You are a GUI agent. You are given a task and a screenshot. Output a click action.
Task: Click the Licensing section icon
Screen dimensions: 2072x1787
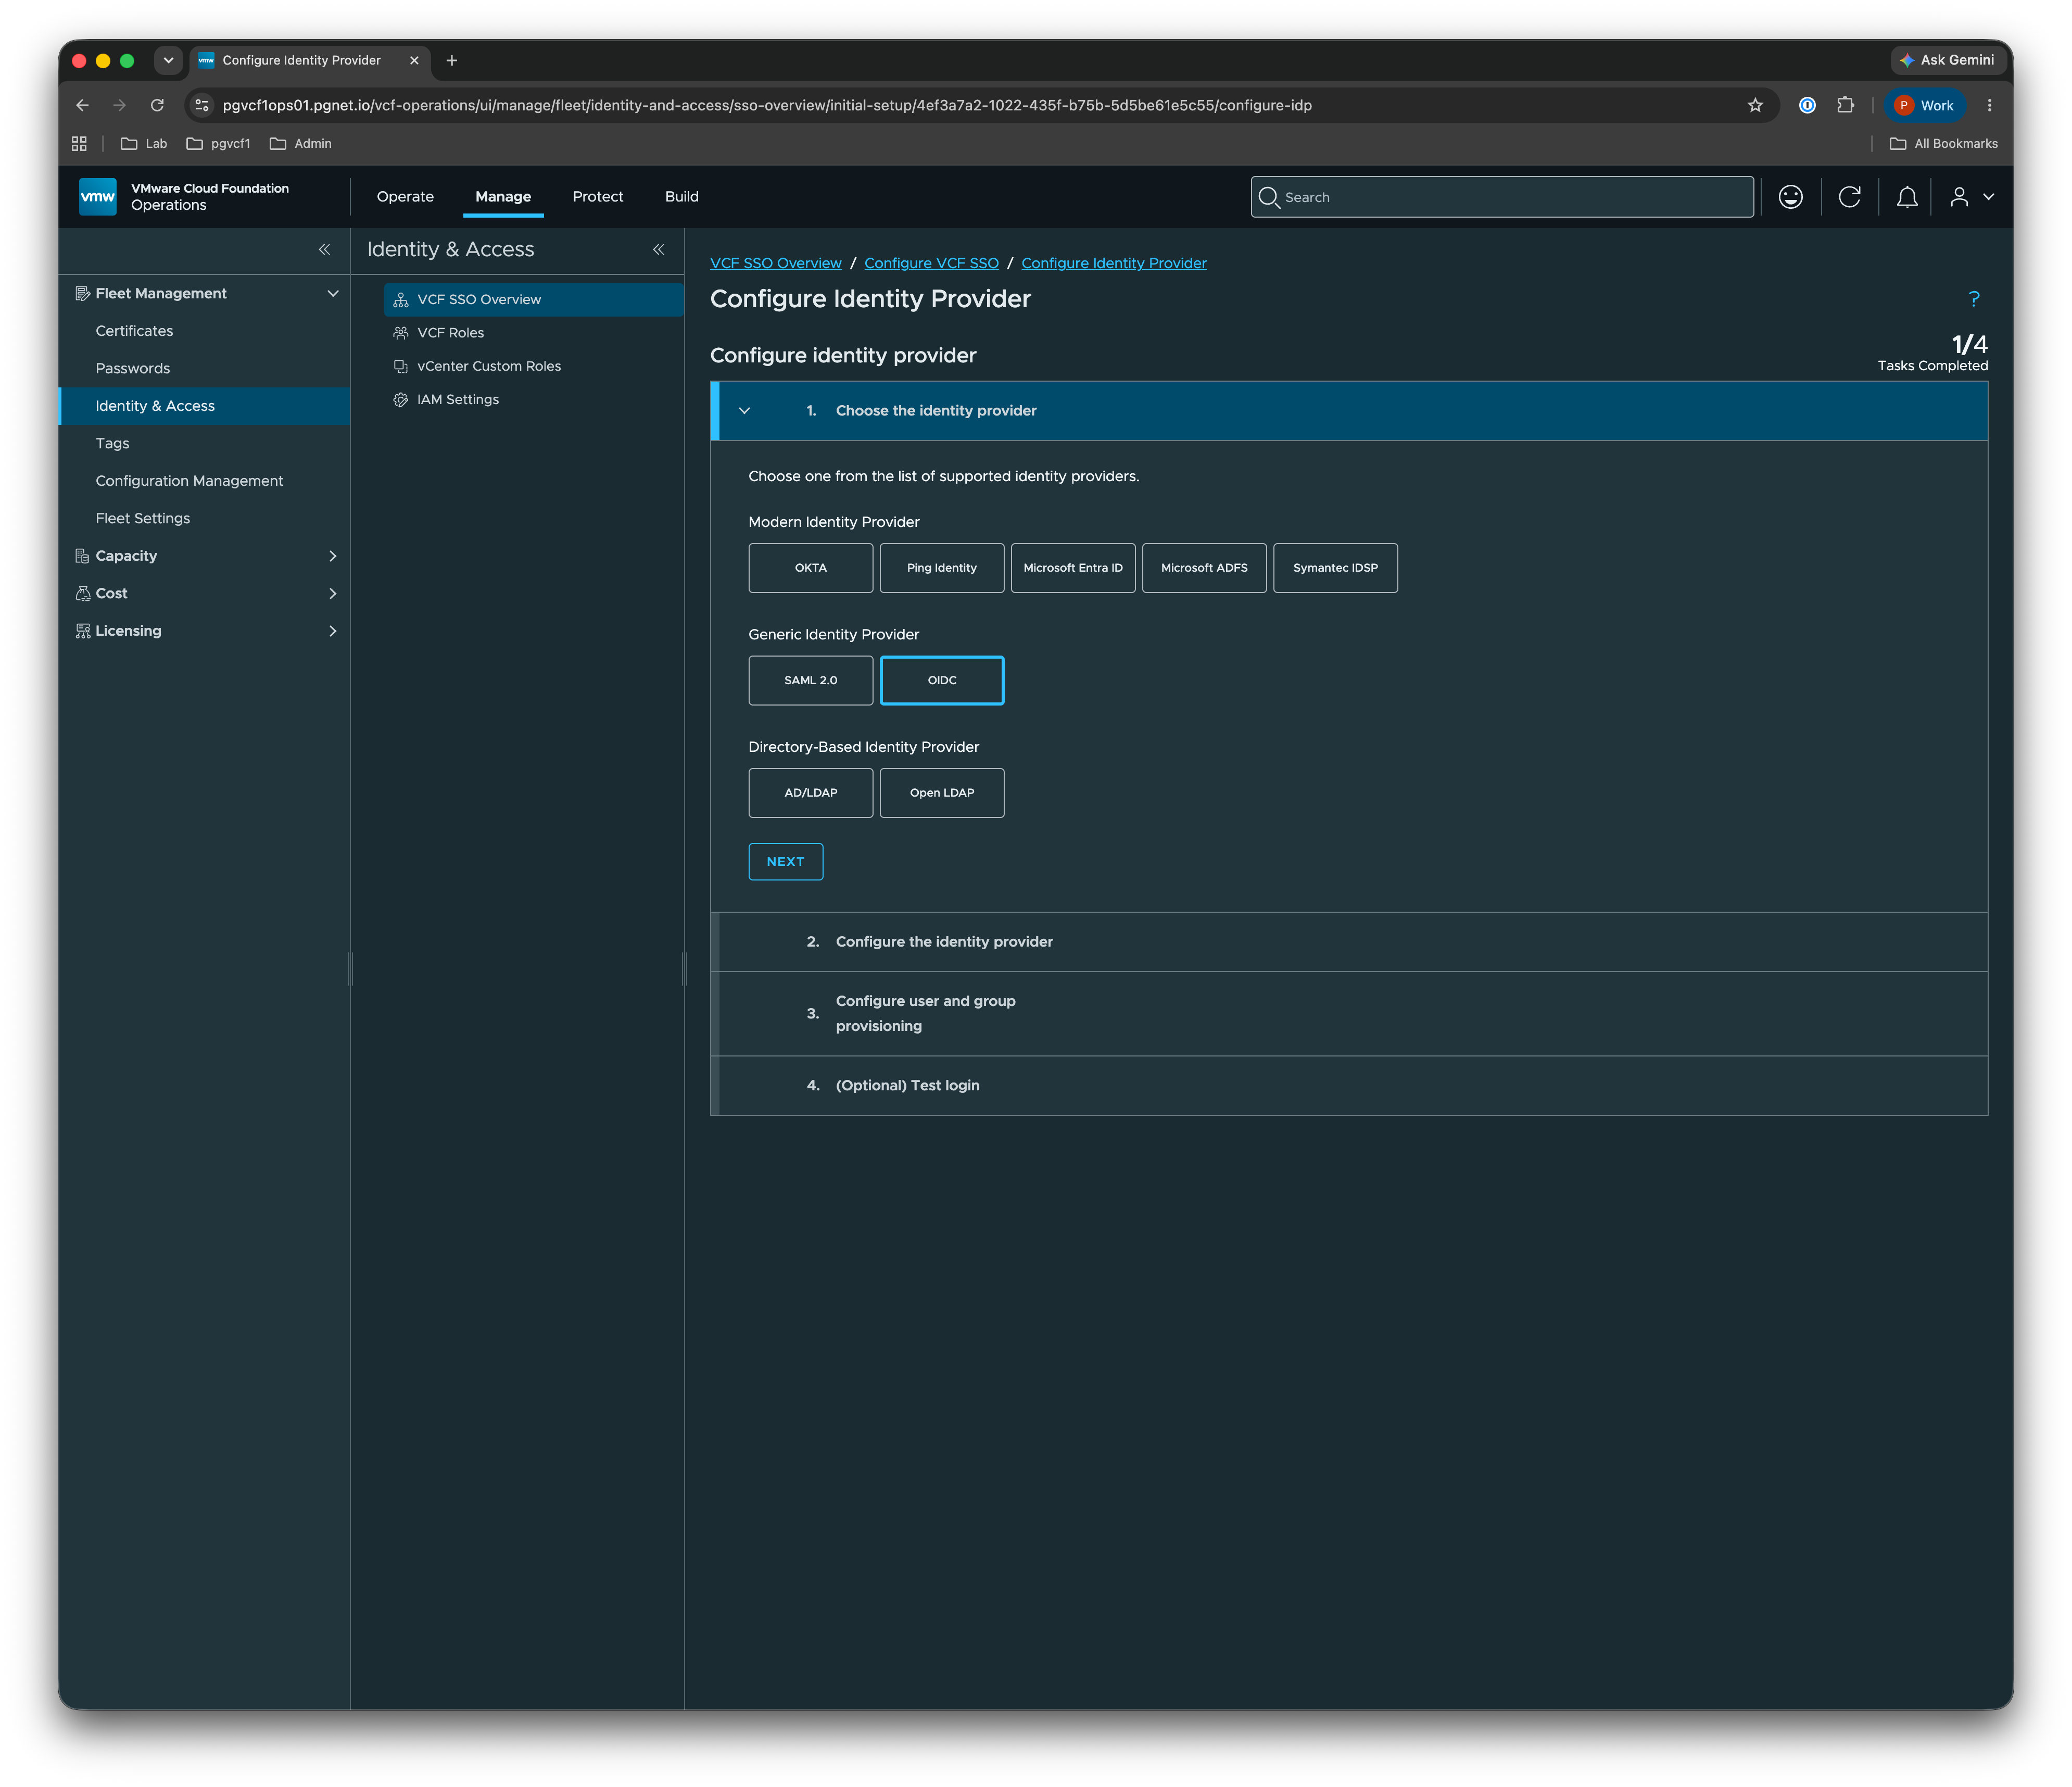point(82,631)
